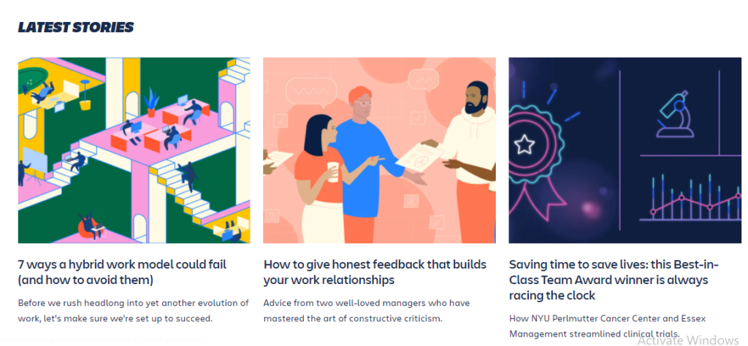Open the hybrid work model story thumbnail
This screenshot has height=346, width=748.
(x=134, y=150)
